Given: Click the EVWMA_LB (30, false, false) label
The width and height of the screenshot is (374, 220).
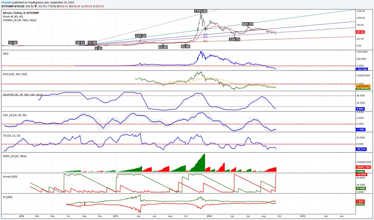Looking at the screenshot, I should pyautogui.click(x=20, y=20).
